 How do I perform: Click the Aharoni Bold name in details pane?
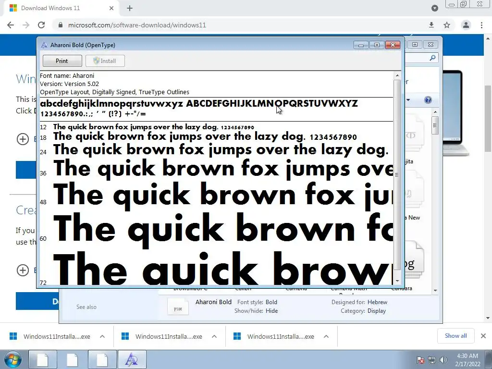coord(213,302)
